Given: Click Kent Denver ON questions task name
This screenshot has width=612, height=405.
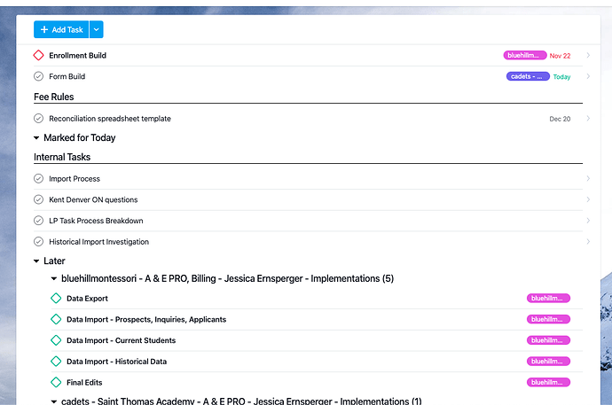Looking at the screenshot, I should click(93, 199).
